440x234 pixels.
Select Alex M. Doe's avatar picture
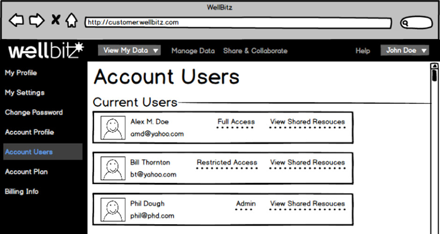click(x=113, y=128)
